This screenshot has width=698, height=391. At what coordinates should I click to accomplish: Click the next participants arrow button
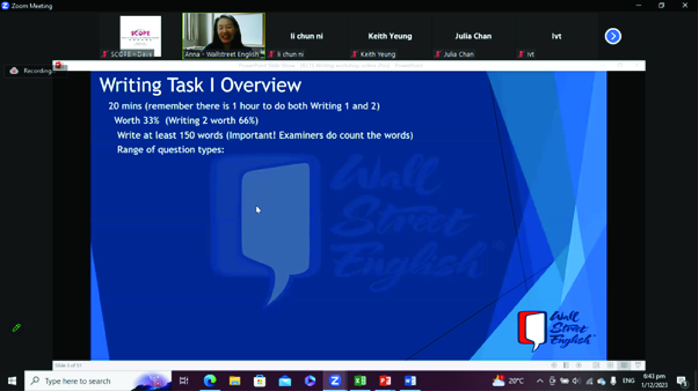(613, 36)
